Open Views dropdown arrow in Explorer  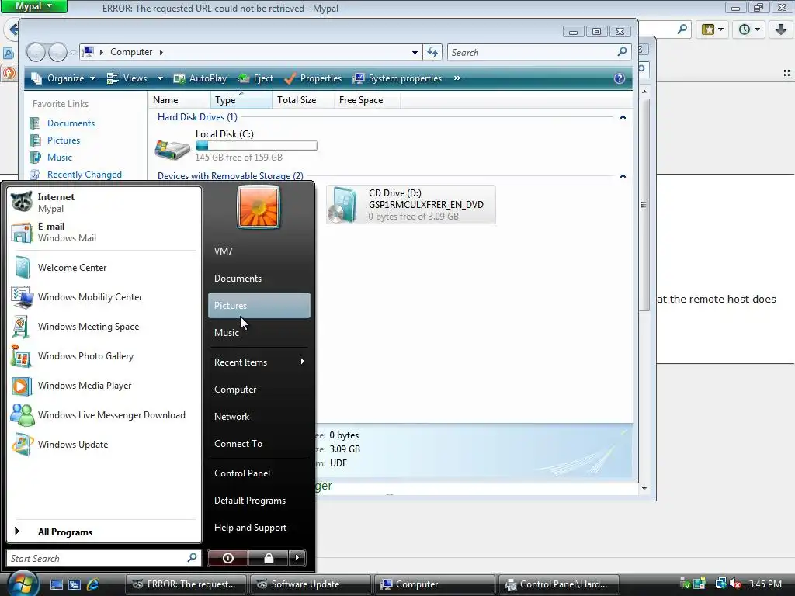(160, 78)
